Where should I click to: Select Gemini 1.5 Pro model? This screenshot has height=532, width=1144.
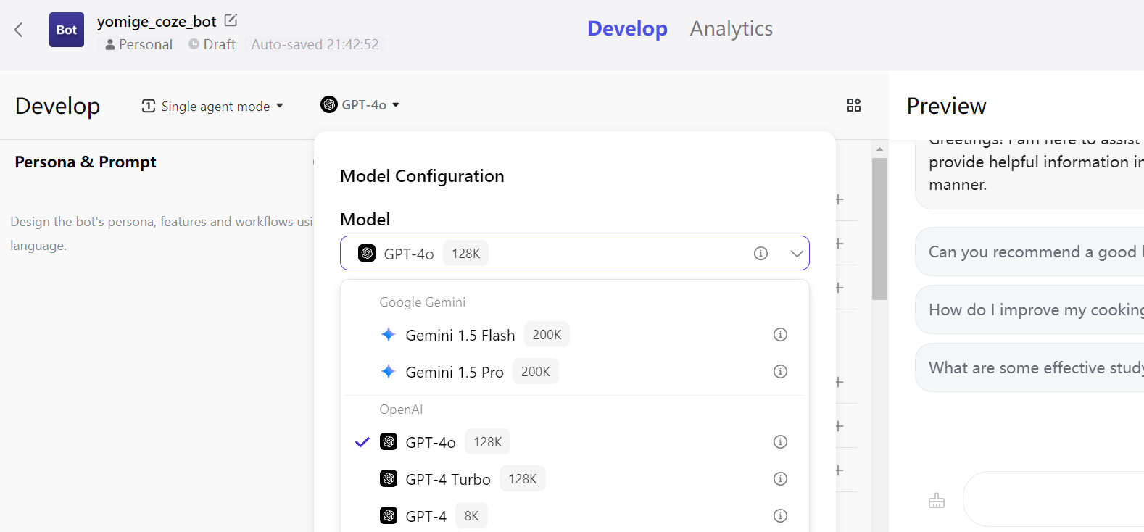[x=575, y=372]
